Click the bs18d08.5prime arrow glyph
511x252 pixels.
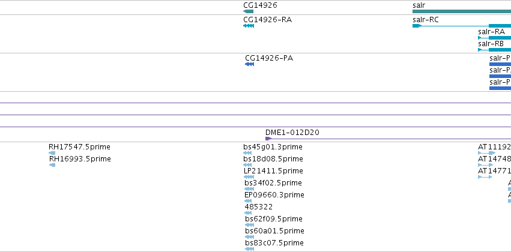coord(247,165)
